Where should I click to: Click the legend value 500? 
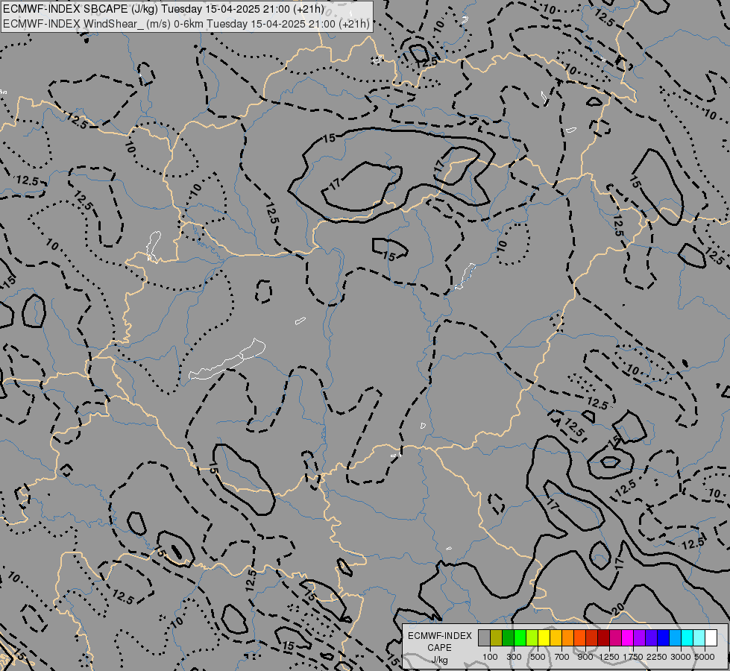pyautogui.click(x=538, y=657)
